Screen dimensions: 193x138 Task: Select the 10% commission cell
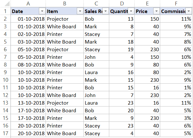pos(176,57)
